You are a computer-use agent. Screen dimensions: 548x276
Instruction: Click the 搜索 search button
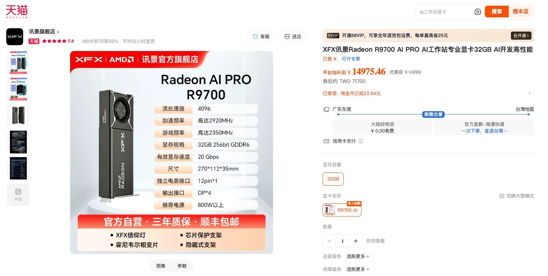point(497,12)
